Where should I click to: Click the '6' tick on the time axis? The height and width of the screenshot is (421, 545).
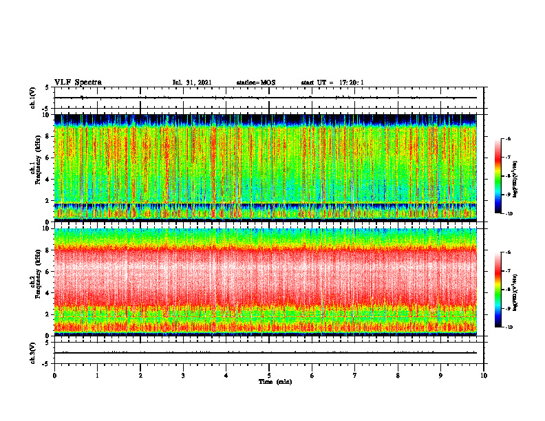312,376
